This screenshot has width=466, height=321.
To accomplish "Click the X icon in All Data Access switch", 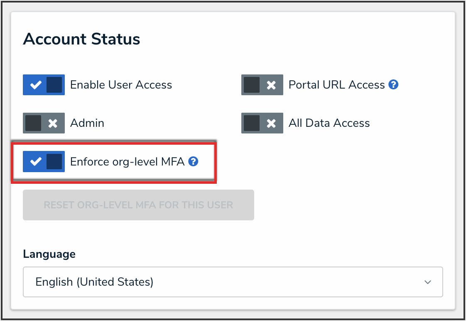I will click(x=271, y=123).
